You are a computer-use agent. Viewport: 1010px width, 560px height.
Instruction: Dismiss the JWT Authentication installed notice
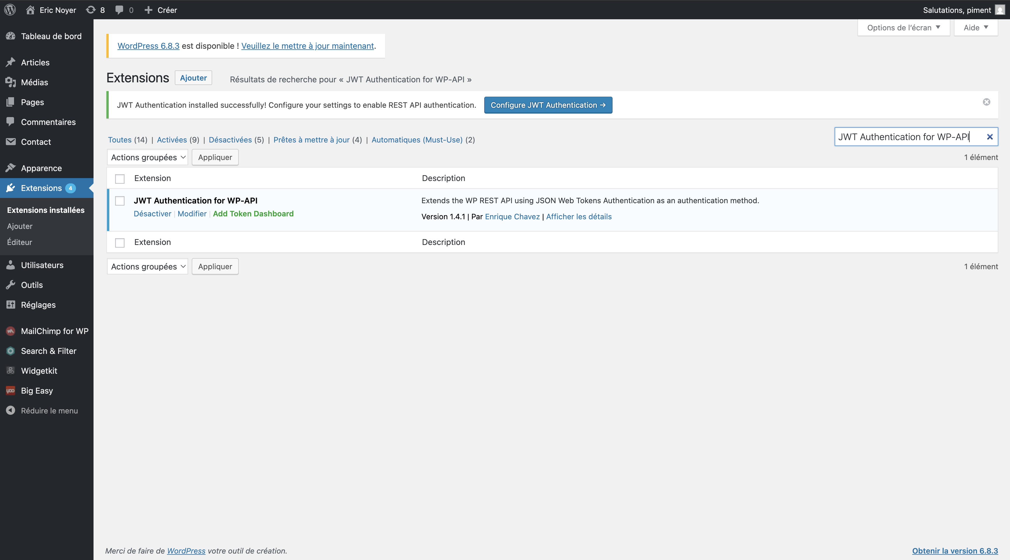pyautogui.click(x=987, y=102)
